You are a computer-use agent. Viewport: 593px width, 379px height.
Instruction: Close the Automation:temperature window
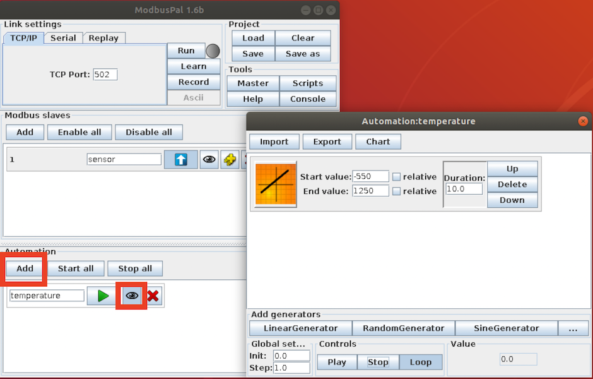coord(583,121)
